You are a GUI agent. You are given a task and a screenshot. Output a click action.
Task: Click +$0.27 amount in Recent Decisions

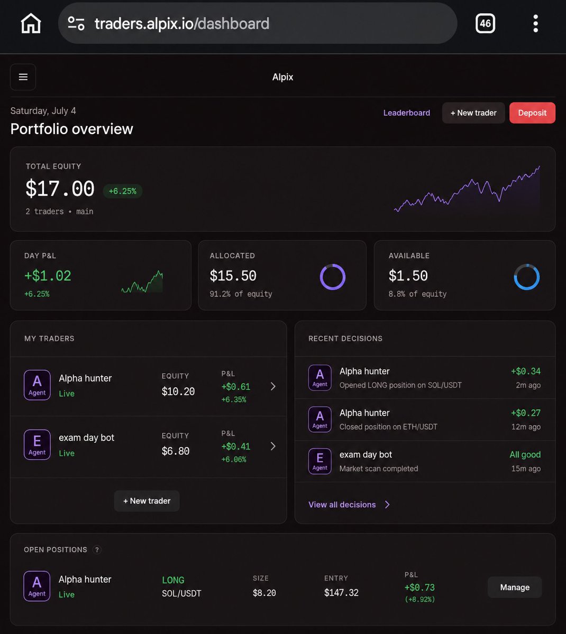point(526,413)
